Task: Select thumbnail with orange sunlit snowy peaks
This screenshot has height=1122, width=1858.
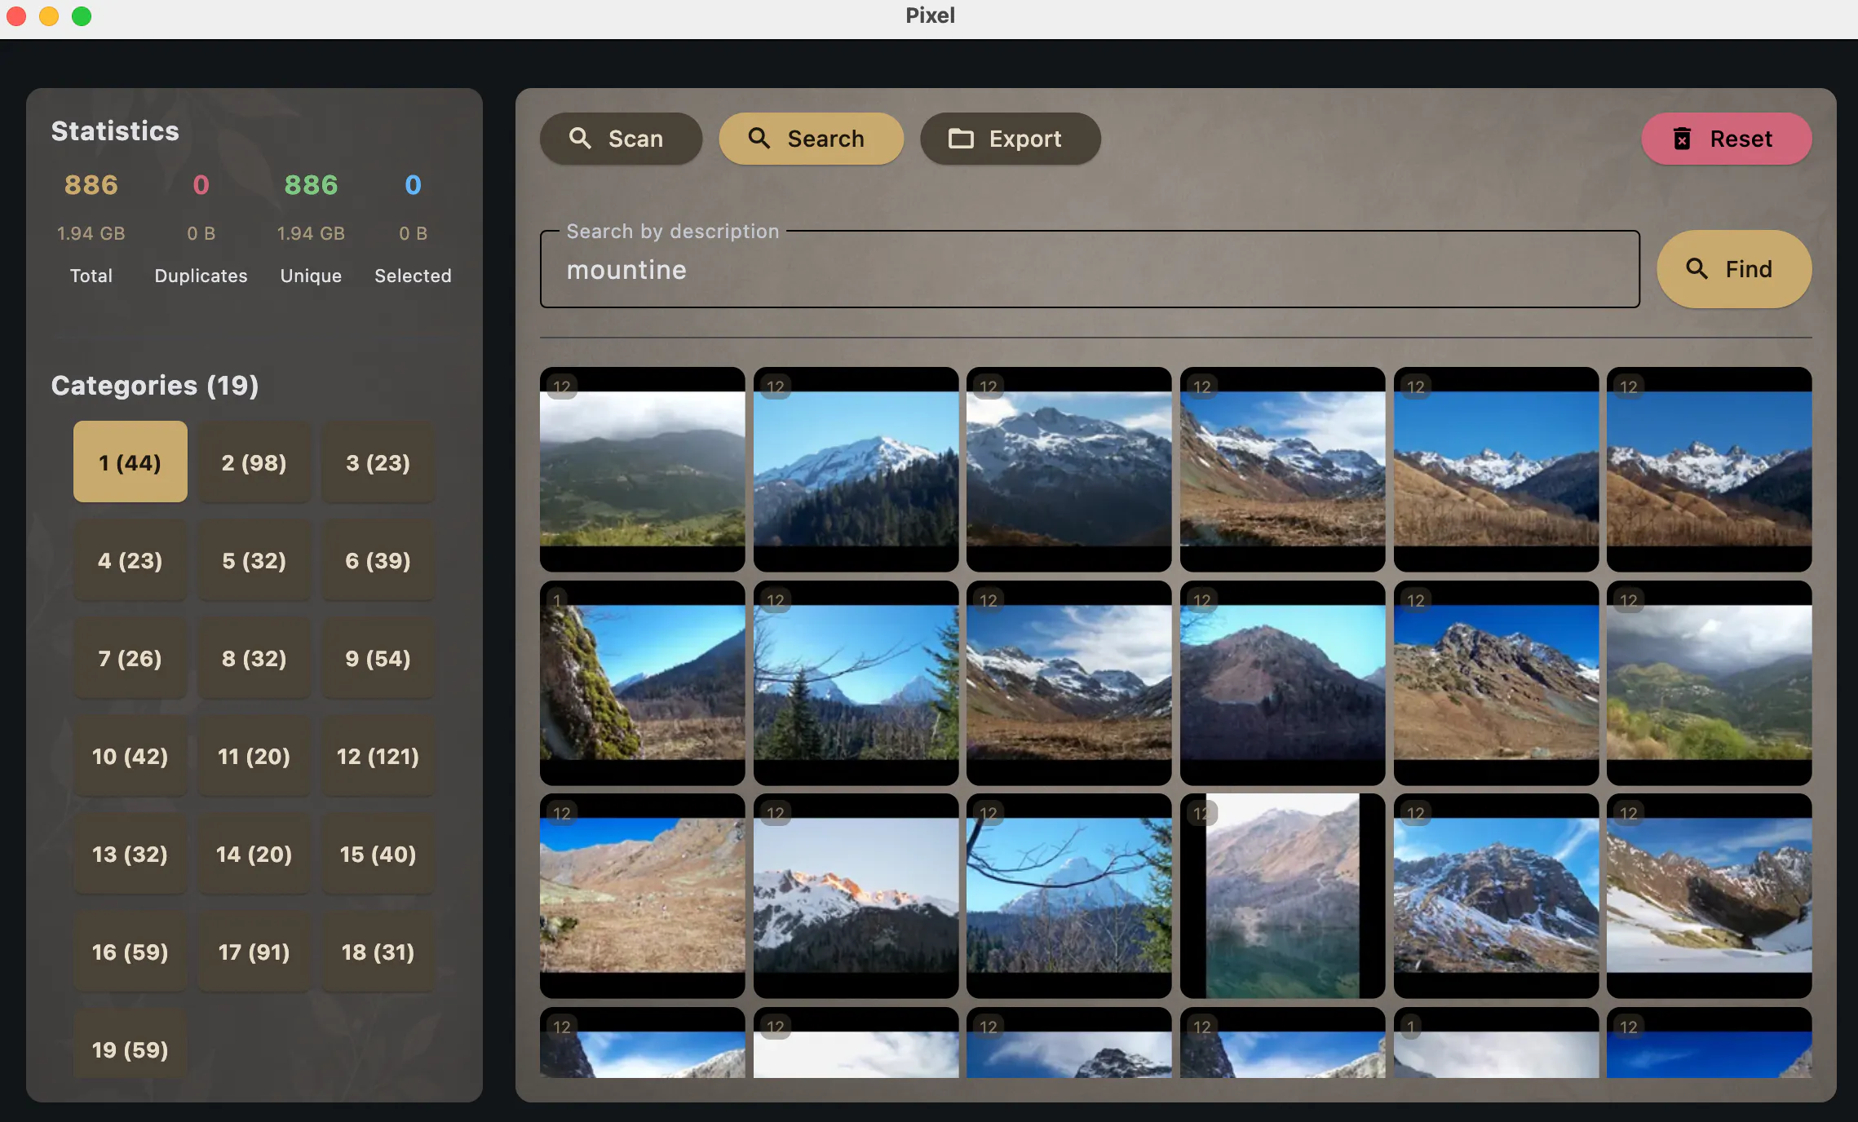Action: (x=856, y=896)
